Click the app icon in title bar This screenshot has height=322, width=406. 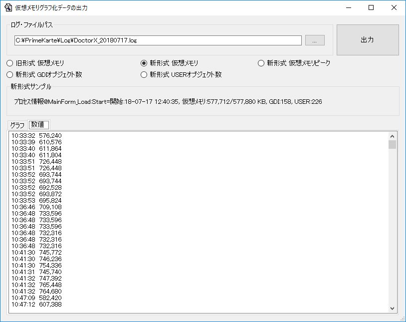click(x=8, y=7)
